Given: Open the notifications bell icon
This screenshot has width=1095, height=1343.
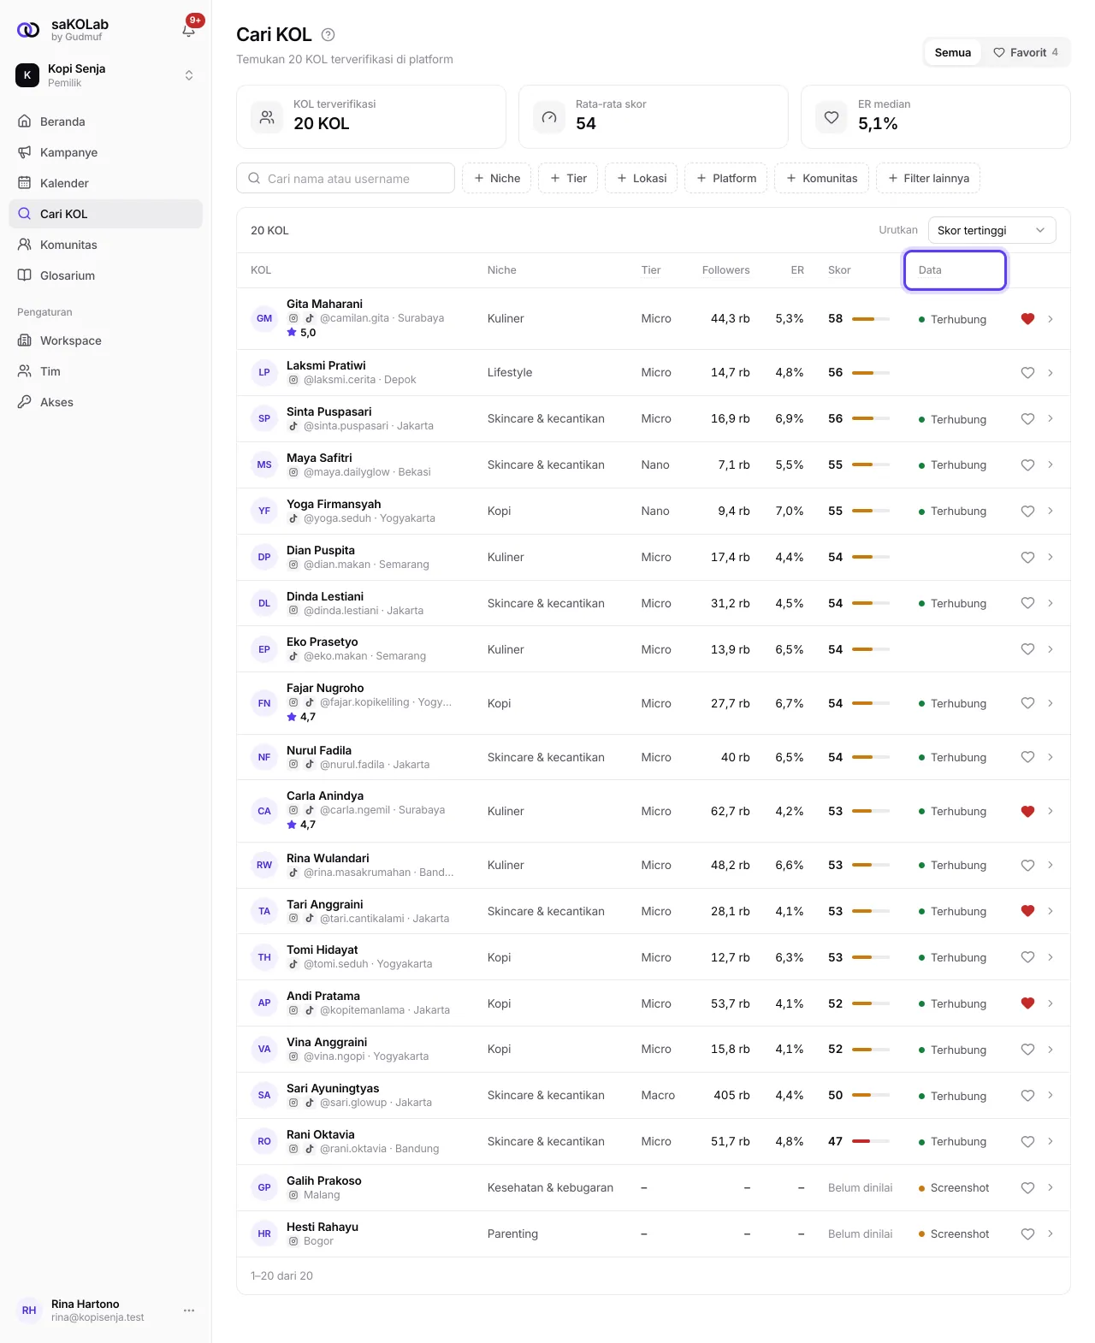Looking at the screenshot, I should (189, 30).
